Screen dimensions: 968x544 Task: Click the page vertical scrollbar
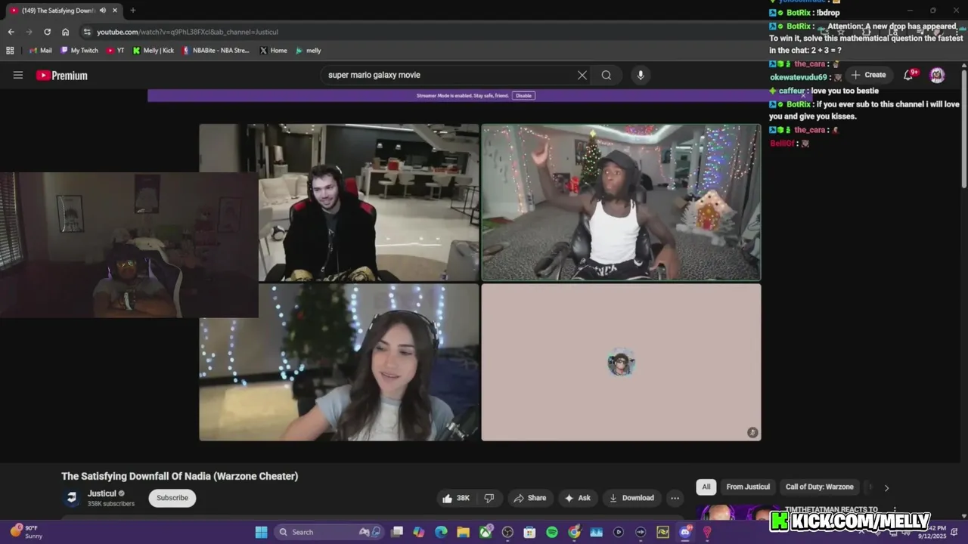963,128
